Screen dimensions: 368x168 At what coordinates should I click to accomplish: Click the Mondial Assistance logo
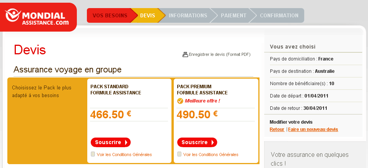point(38,18)
